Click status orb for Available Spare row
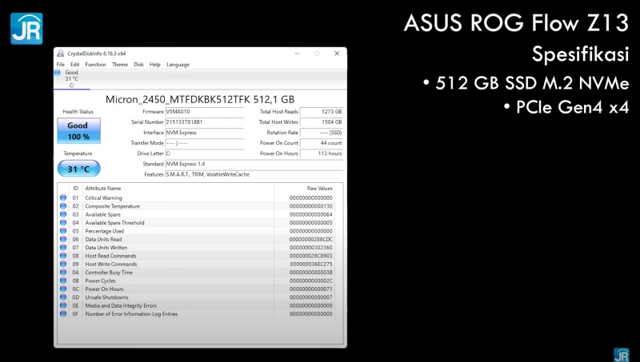 coord(63,214)
